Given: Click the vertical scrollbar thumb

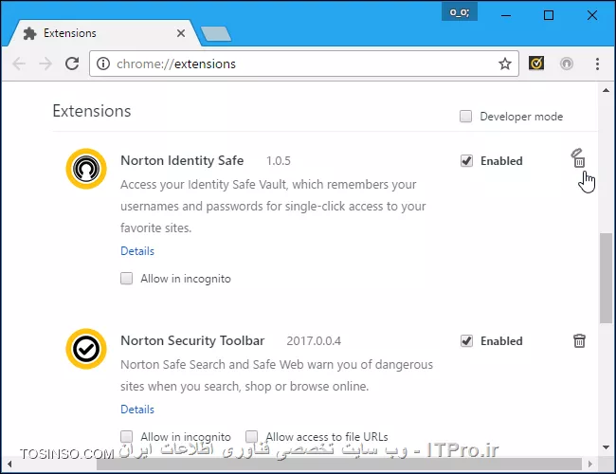Looking at the screenshot, I should (x=606, y=279).
